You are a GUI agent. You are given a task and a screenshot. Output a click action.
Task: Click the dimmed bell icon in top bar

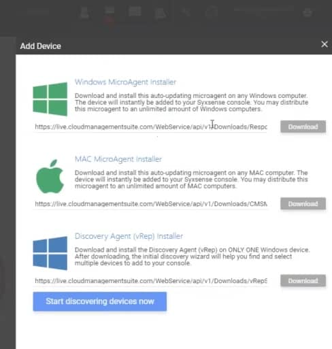(160, 12)
